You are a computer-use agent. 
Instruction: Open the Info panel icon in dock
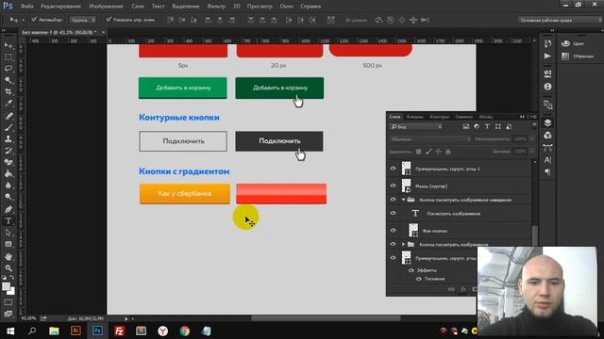point(547,87)
